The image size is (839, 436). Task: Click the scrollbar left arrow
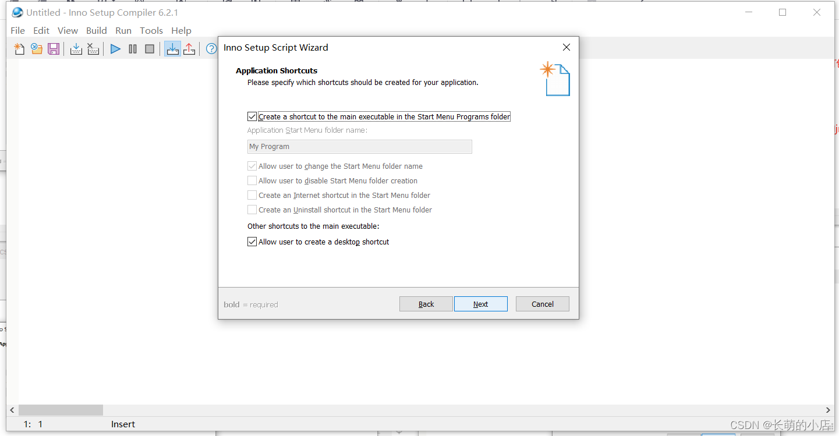(12, 410)
